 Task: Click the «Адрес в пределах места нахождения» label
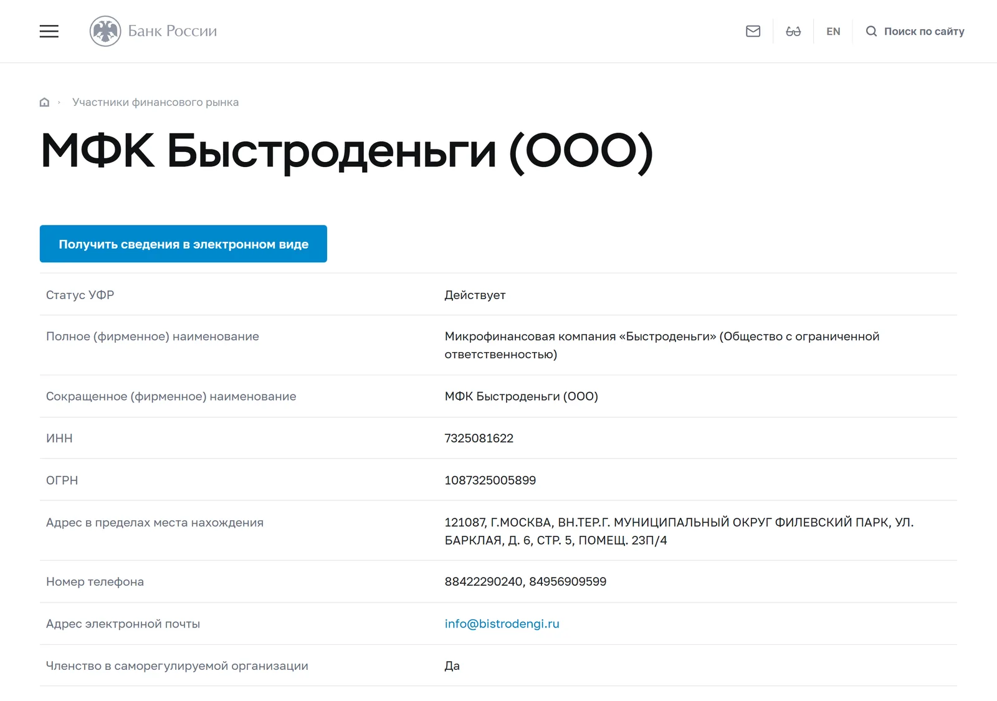(x=155, y=522)
